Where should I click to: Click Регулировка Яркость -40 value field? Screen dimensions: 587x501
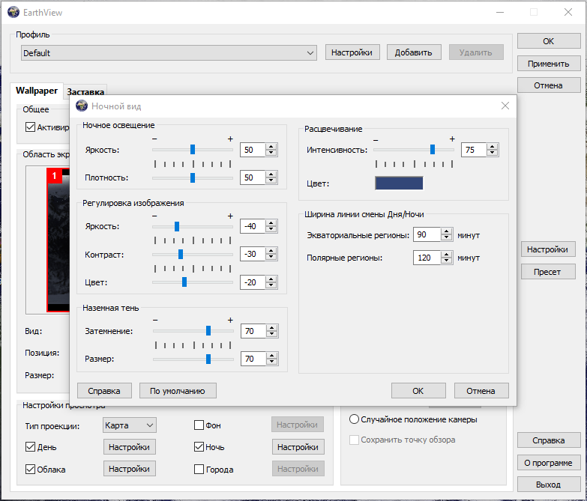[253, 226]
